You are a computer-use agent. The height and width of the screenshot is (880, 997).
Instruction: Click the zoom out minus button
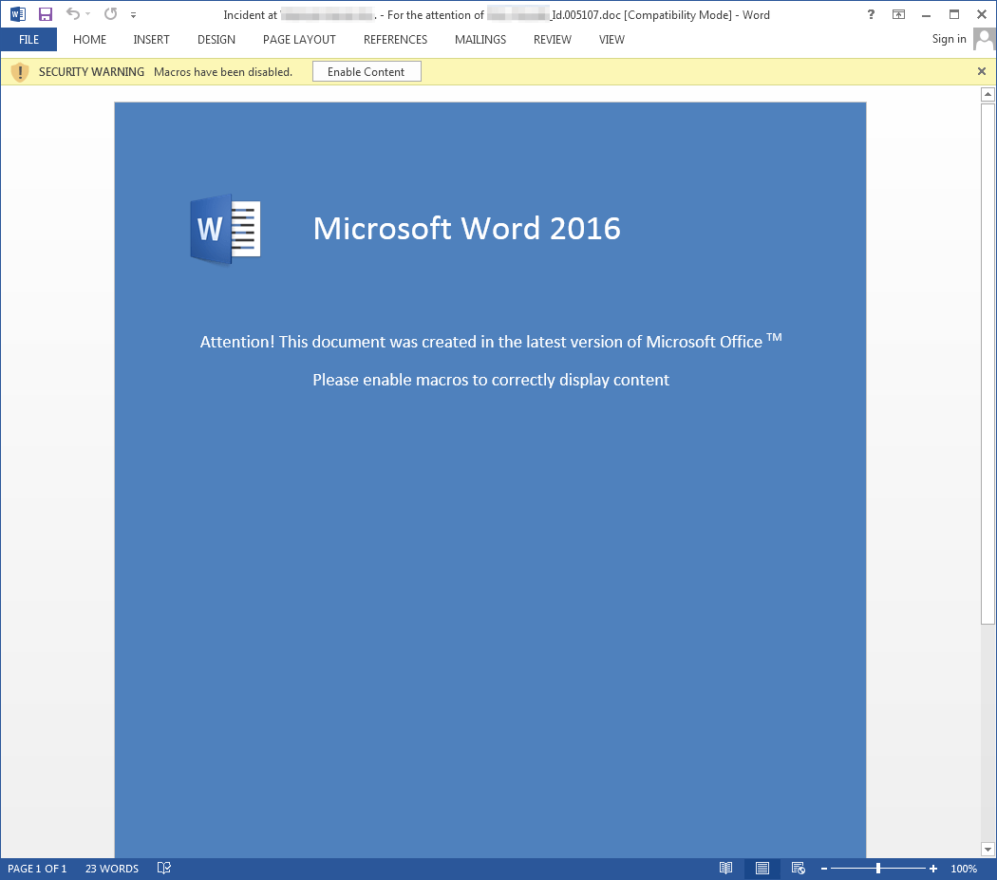tap(824, 869)
